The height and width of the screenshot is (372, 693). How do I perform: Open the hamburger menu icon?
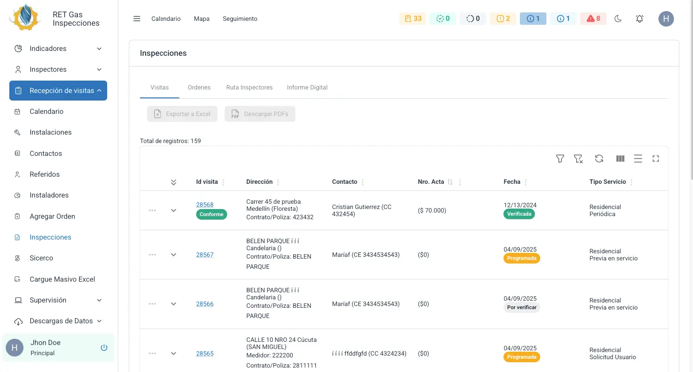(x=137, y=19)
